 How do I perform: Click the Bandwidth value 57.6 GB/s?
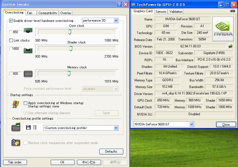[x=219, y=87]
